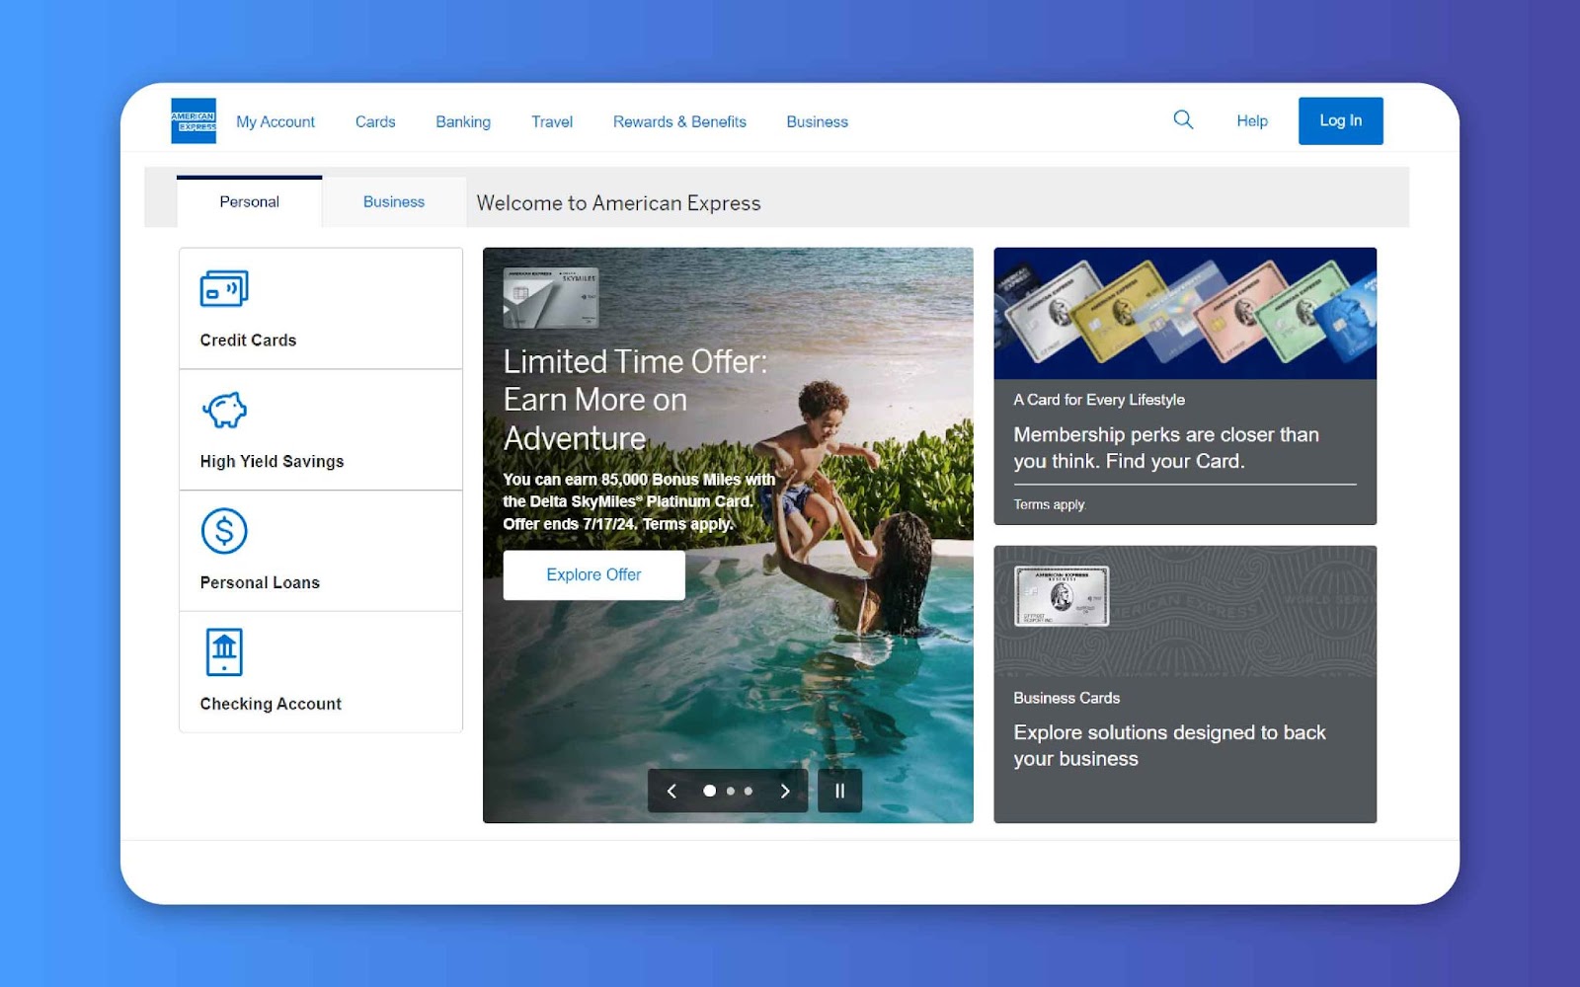Open the Personal Loans link
The width and height of the screenshot is (1580, 987).
(260, 582)
